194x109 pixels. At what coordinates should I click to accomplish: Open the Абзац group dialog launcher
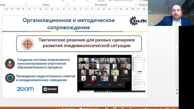click(66, 5)
